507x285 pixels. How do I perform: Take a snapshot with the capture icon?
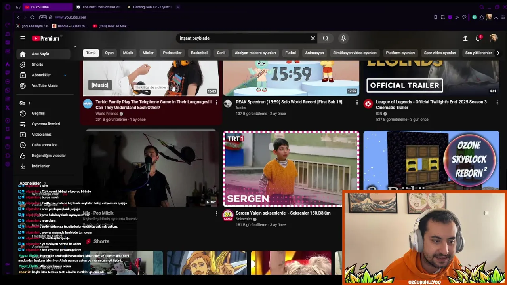443,17
